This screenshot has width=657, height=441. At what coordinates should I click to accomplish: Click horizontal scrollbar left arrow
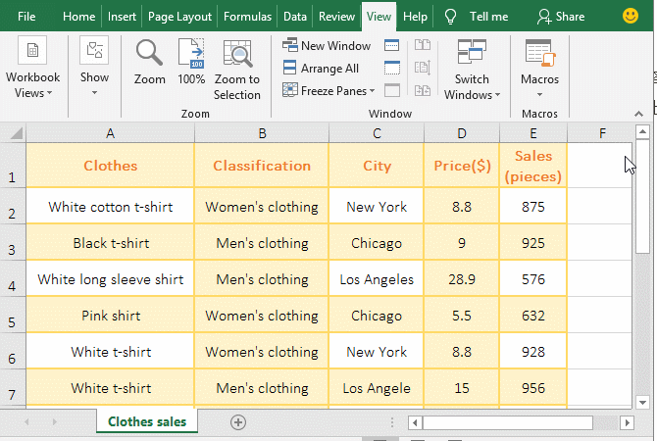click(x=415, y=422)
